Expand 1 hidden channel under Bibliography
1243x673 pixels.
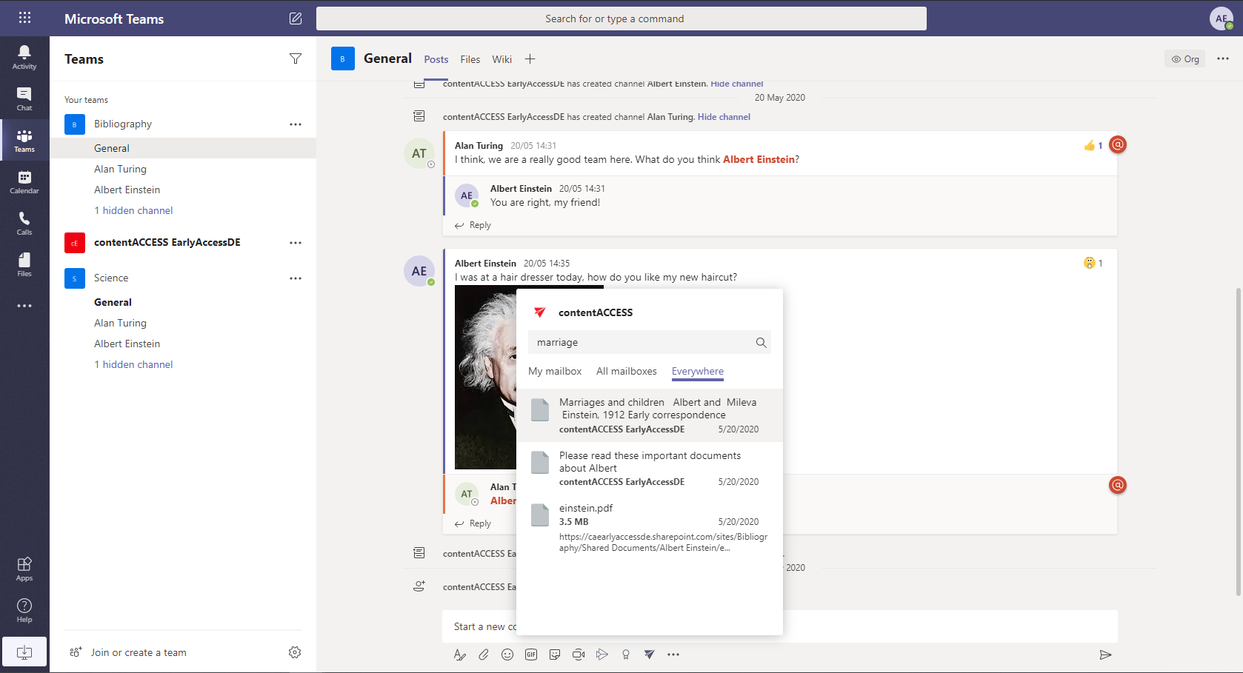pos(133,210)
